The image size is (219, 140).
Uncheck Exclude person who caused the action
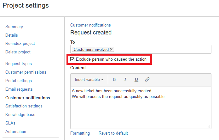tap(72, 59)
